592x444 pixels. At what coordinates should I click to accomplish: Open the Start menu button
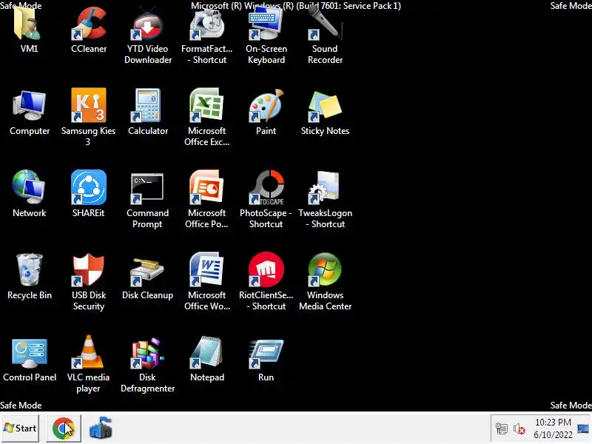(x=20, y=428)
